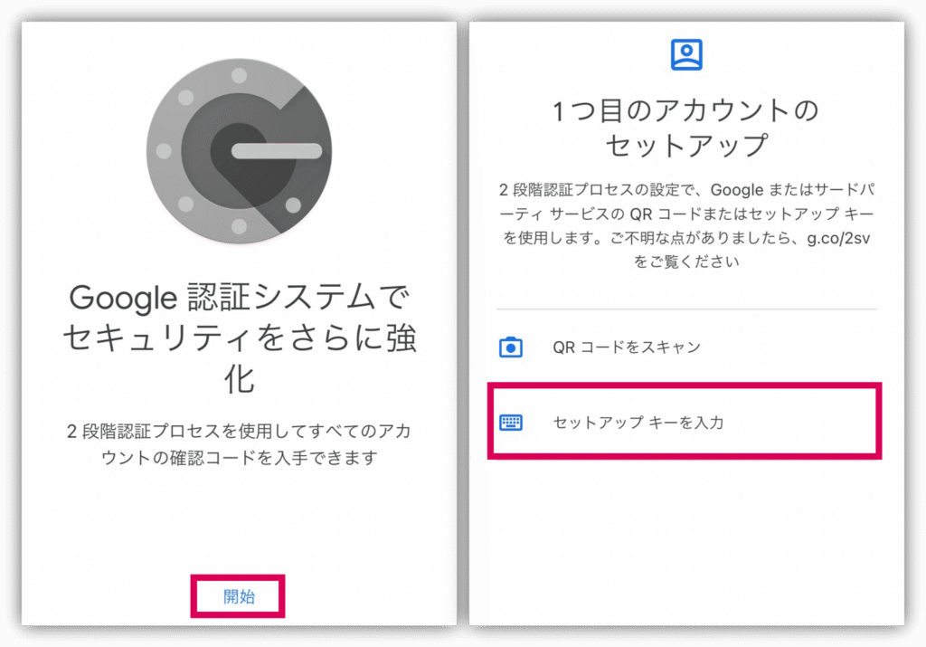Click the blue account portrait icon
926x647 pixels.
686,54
